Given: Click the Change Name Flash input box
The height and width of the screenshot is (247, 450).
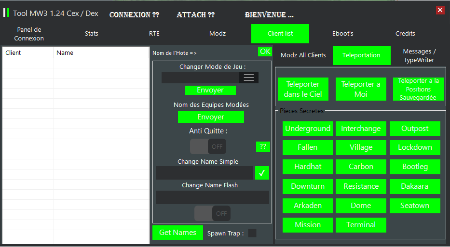Looking at the screenshot, I should tap(212, 197).
